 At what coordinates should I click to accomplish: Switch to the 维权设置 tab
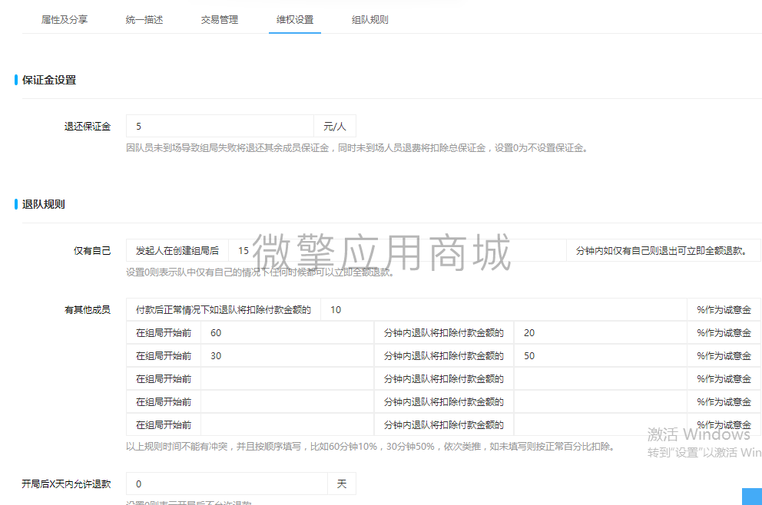tap(294, 19)
